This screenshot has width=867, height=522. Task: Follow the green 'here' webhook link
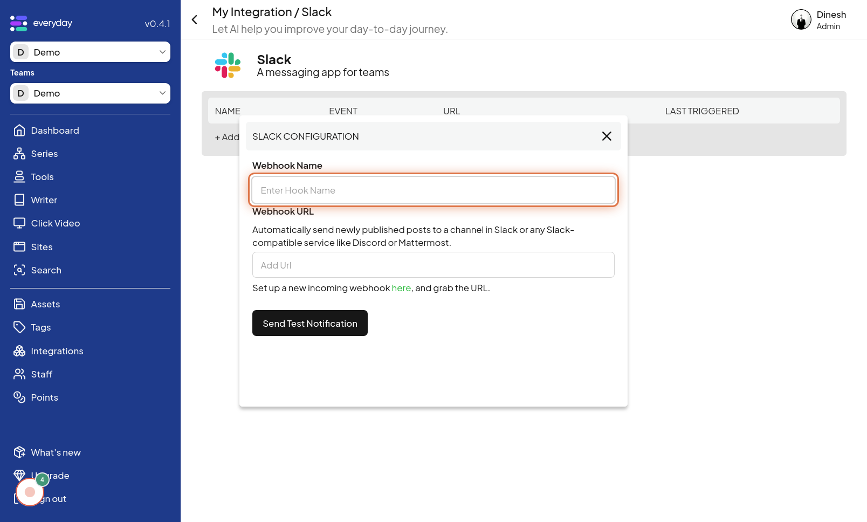coord(401,288)
